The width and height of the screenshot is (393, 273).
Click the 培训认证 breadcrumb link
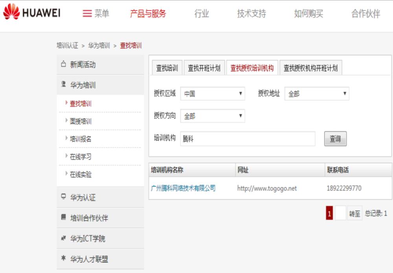[67, 45]
